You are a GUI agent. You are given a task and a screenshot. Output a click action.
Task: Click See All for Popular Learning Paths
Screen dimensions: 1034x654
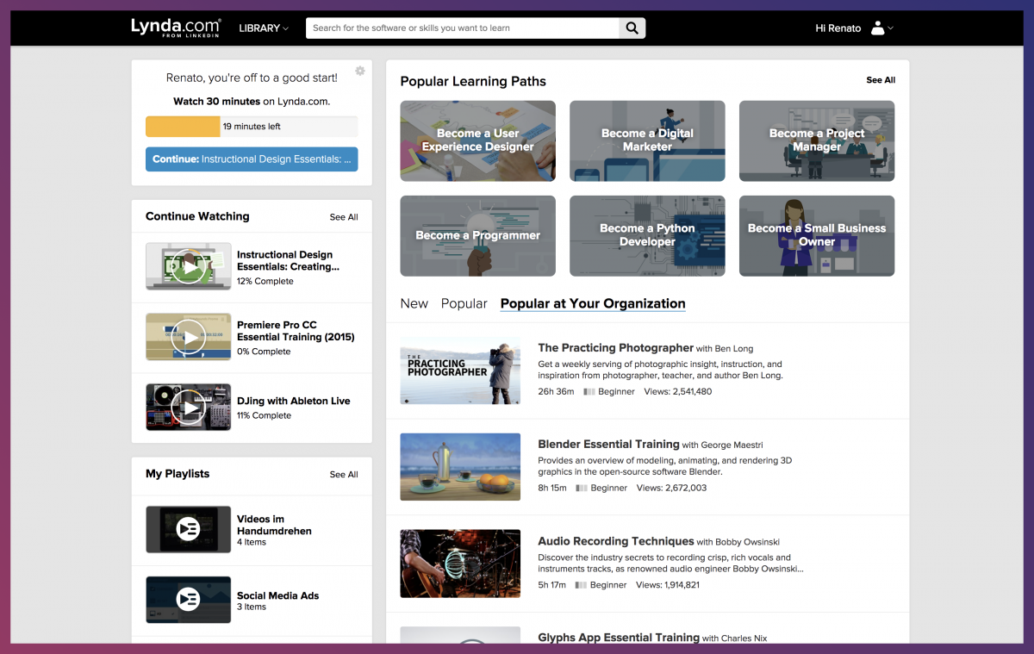point(880,80)
